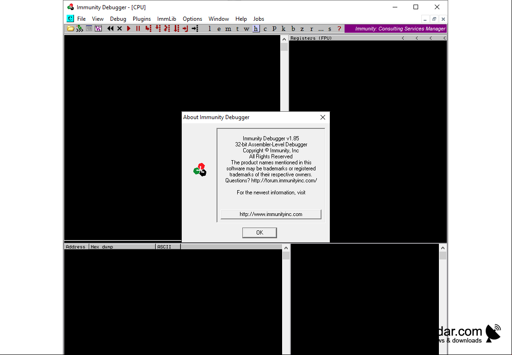Click the ASCII column header
512x355 pixels.
pyautogui.click(x=168, y=247)
